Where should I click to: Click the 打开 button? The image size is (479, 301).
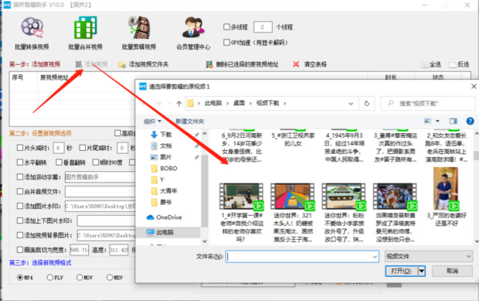pos(402,271)
